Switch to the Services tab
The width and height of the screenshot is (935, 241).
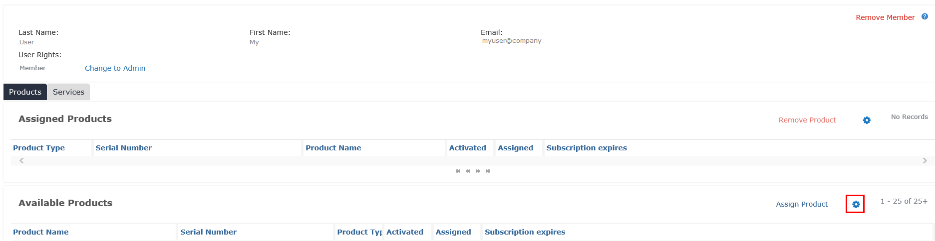click(68, 92)
